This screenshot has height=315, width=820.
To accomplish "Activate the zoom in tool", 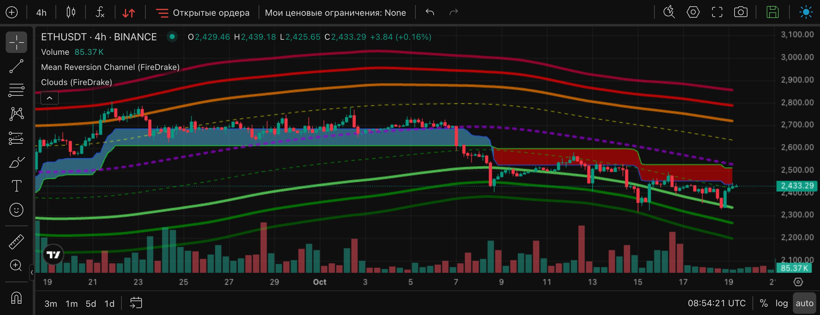I will click(x=16, y=266).
